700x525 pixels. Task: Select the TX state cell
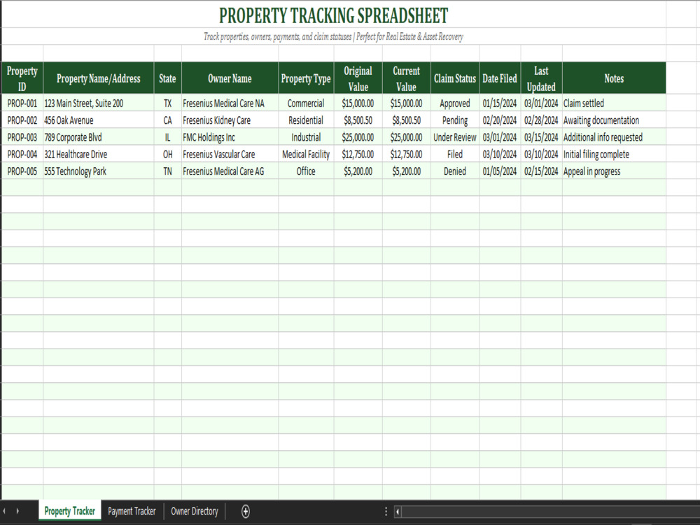pos(167,103)
